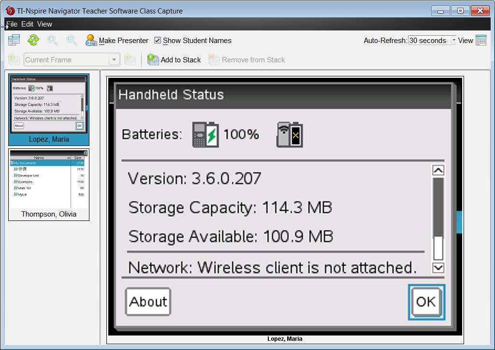Minimize the Class Capture window
This screenshot has width=495, height=350.
[x=440, y=11]
